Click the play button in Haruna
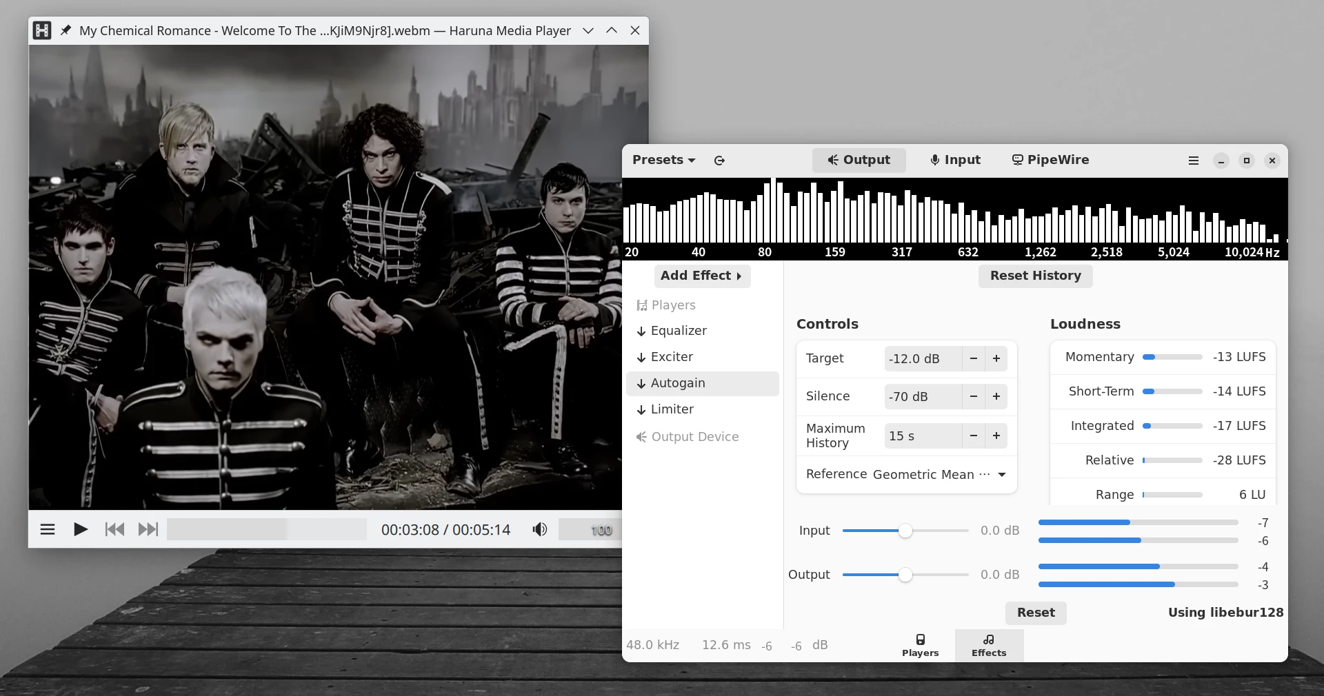Screen dimensions: 1324x696 pos(81,529)
